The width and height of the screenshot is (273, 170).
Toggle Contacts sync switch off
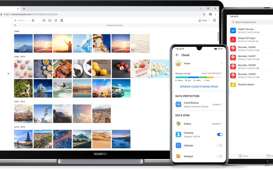pos(220,134)
